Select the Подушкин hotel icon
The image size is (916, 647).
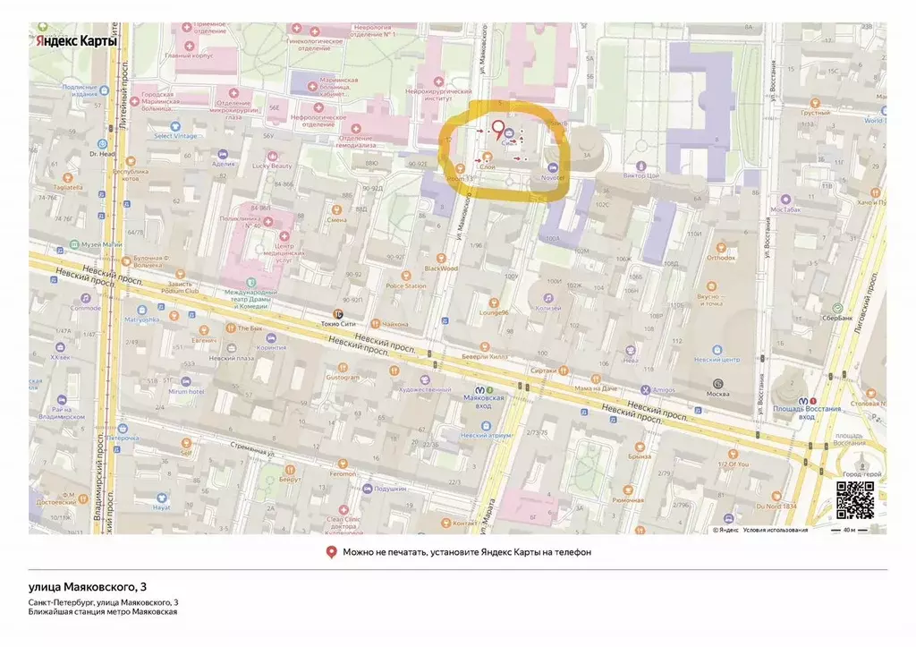point(368,488)
